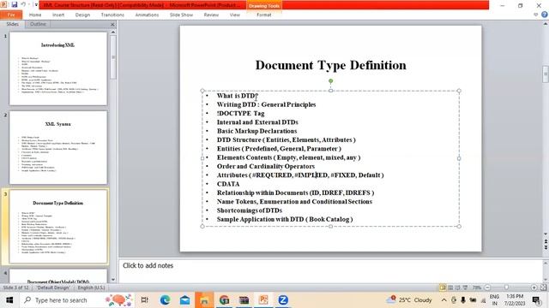Close the slides thumbnail pane
The image size is (549, 308).
(112, 25)
